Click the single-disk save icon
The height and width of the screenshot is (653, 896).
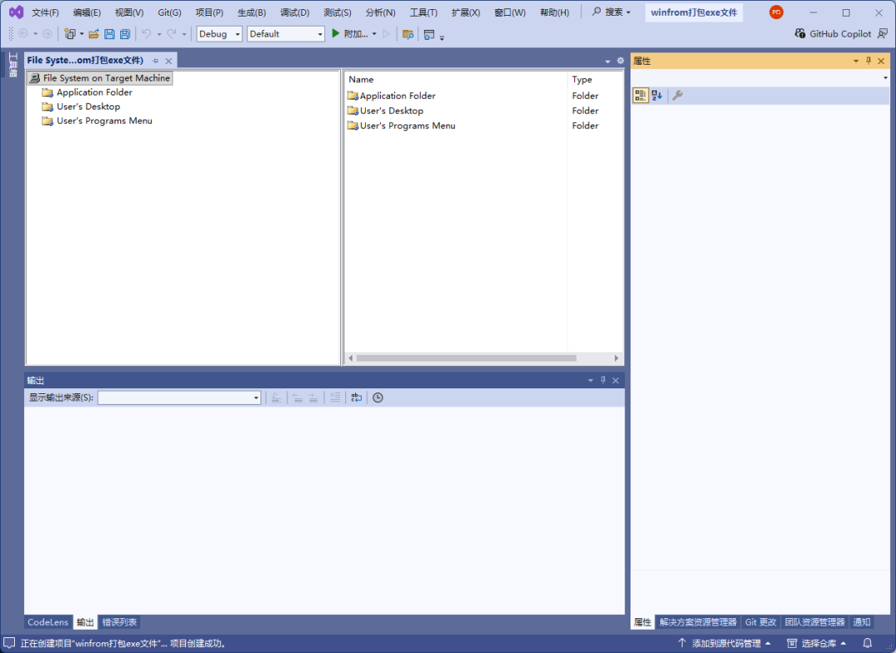pyautogui.click(x=110, y=34)
